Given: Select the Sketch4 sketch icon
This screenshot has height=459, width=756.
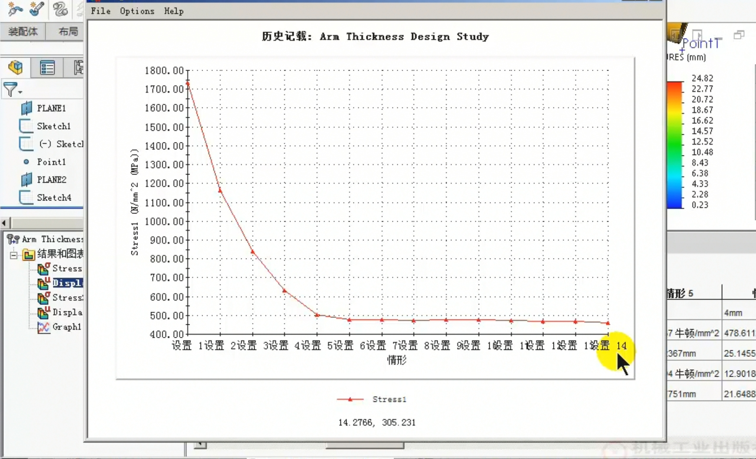Looking at the screenshot, I should coord(26,197).
